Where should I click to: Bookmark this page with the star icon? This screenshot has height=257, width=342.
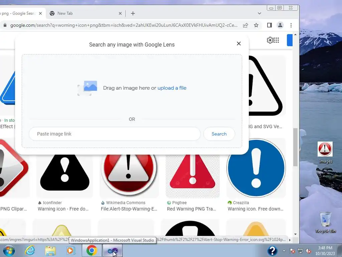pos(256,25)
